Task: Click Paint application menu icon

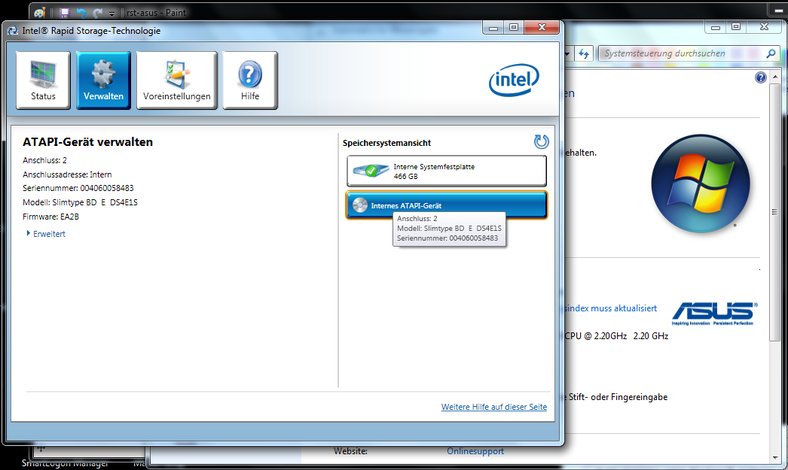Action: (40, 13)
